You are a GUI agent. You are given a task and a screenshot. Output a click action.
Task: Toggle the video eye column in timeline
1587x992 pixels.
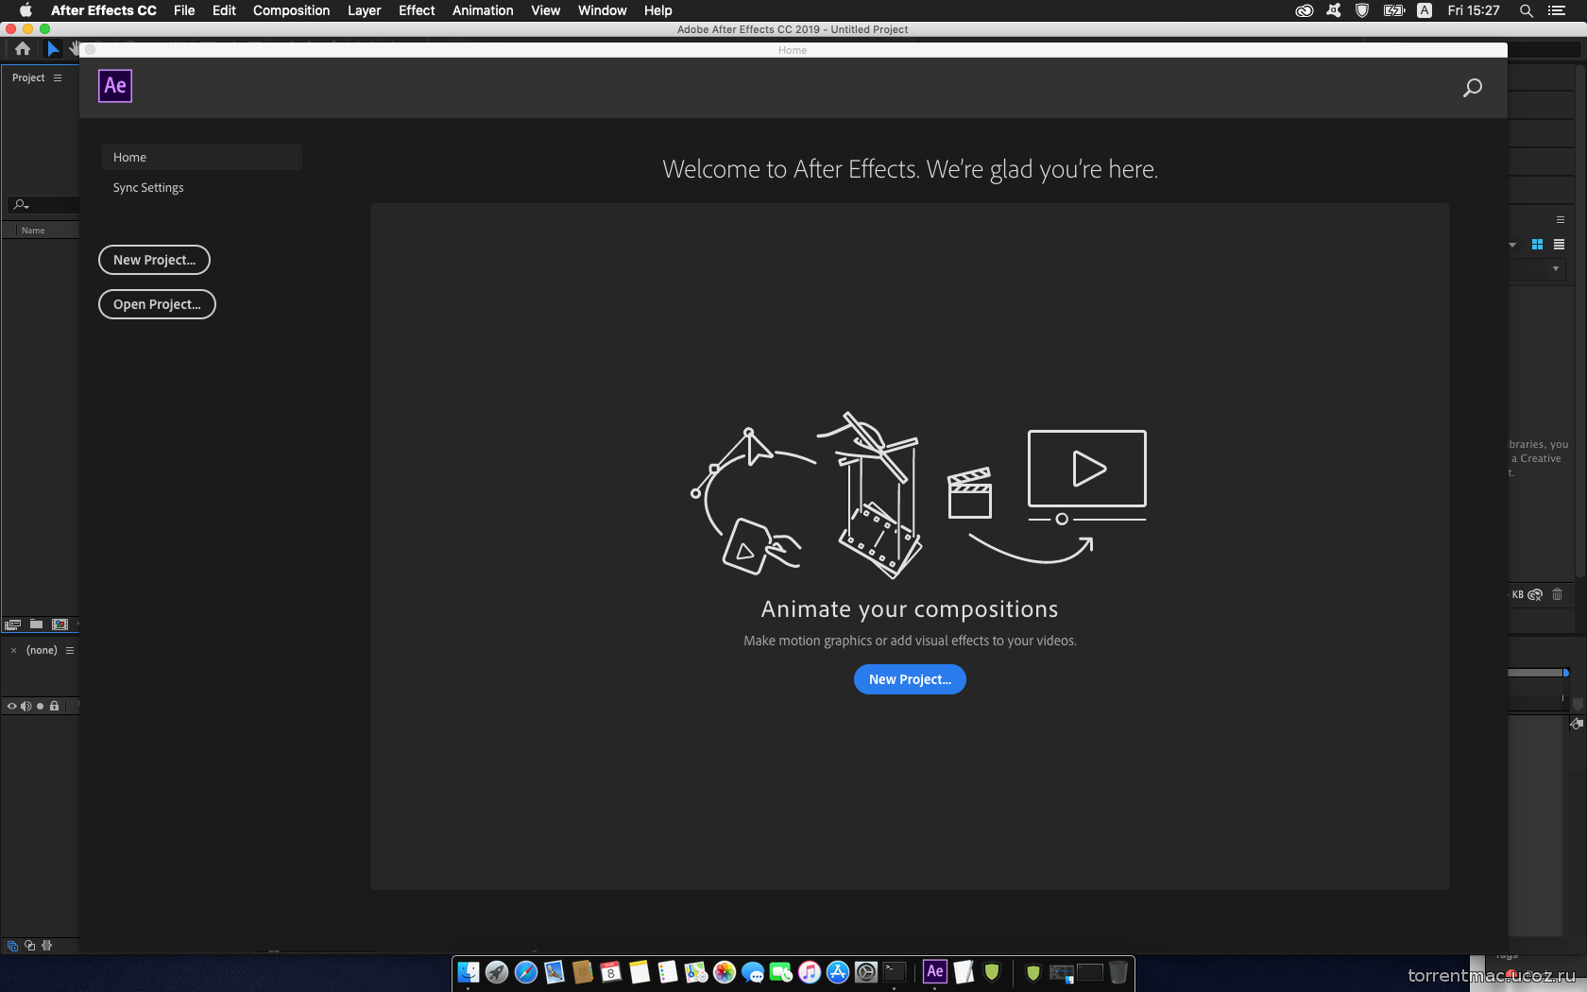(12, 706)
